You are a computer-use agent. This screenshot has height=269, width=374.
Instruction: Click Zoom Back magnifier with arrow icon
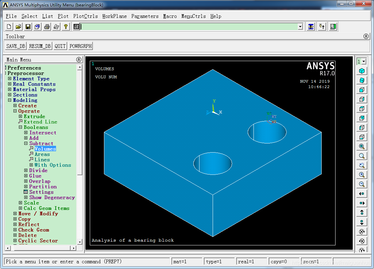click(x=362, y=165)
